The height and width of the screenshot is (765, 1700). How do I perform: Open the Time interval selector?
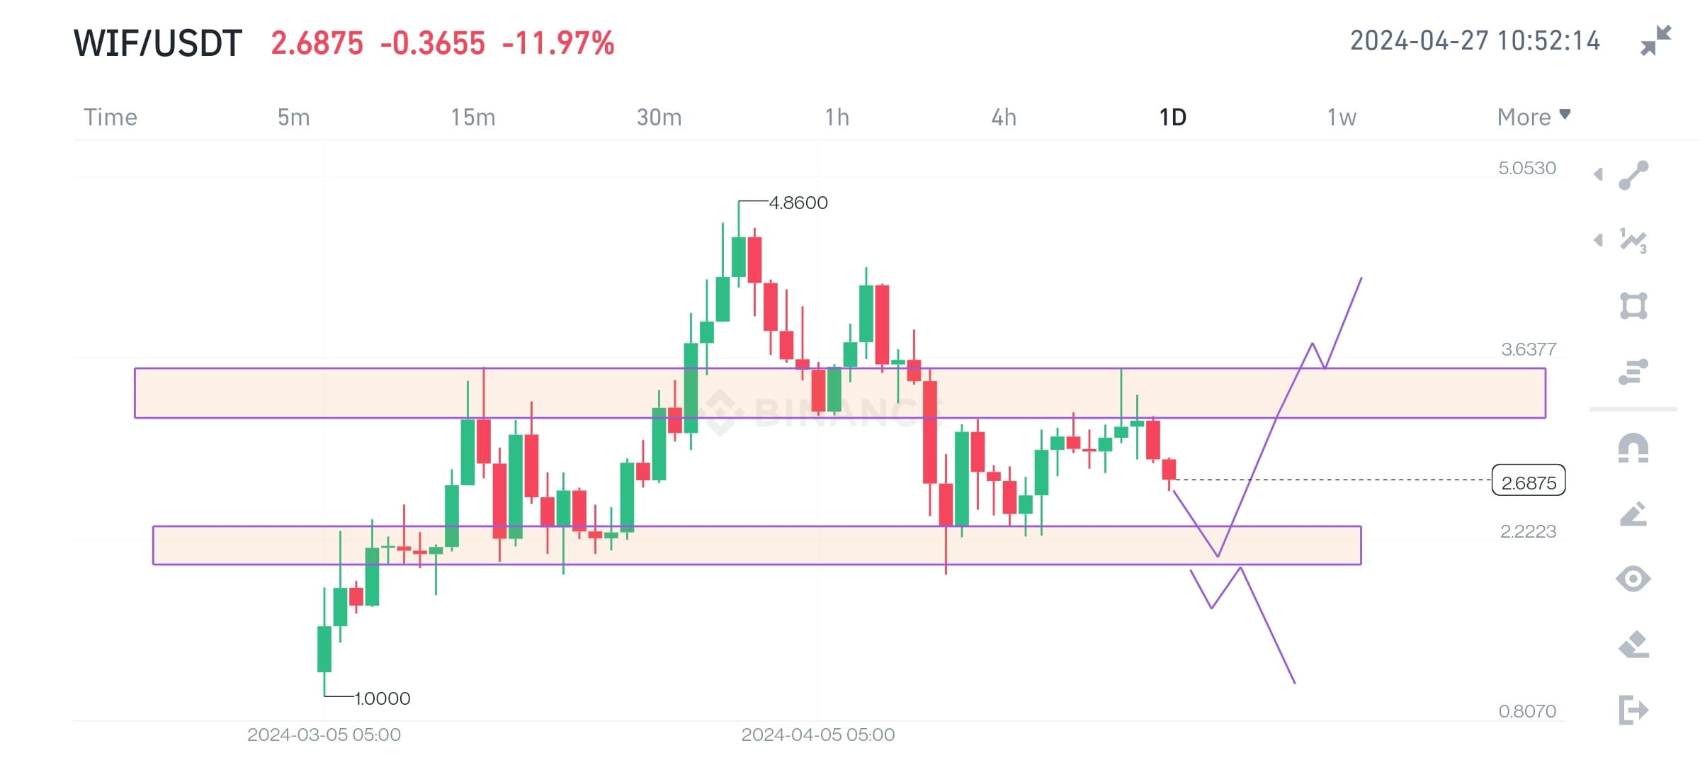(110, 117)
